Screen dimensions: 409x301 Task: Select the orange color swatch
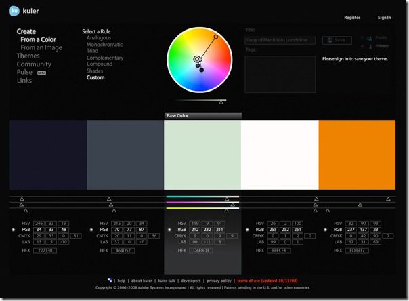pos(356,155)
